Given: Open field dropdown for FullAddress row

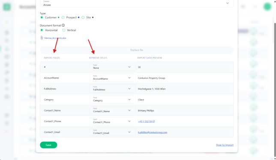Looking at the screenshot, I should click(x=112, y=89).
